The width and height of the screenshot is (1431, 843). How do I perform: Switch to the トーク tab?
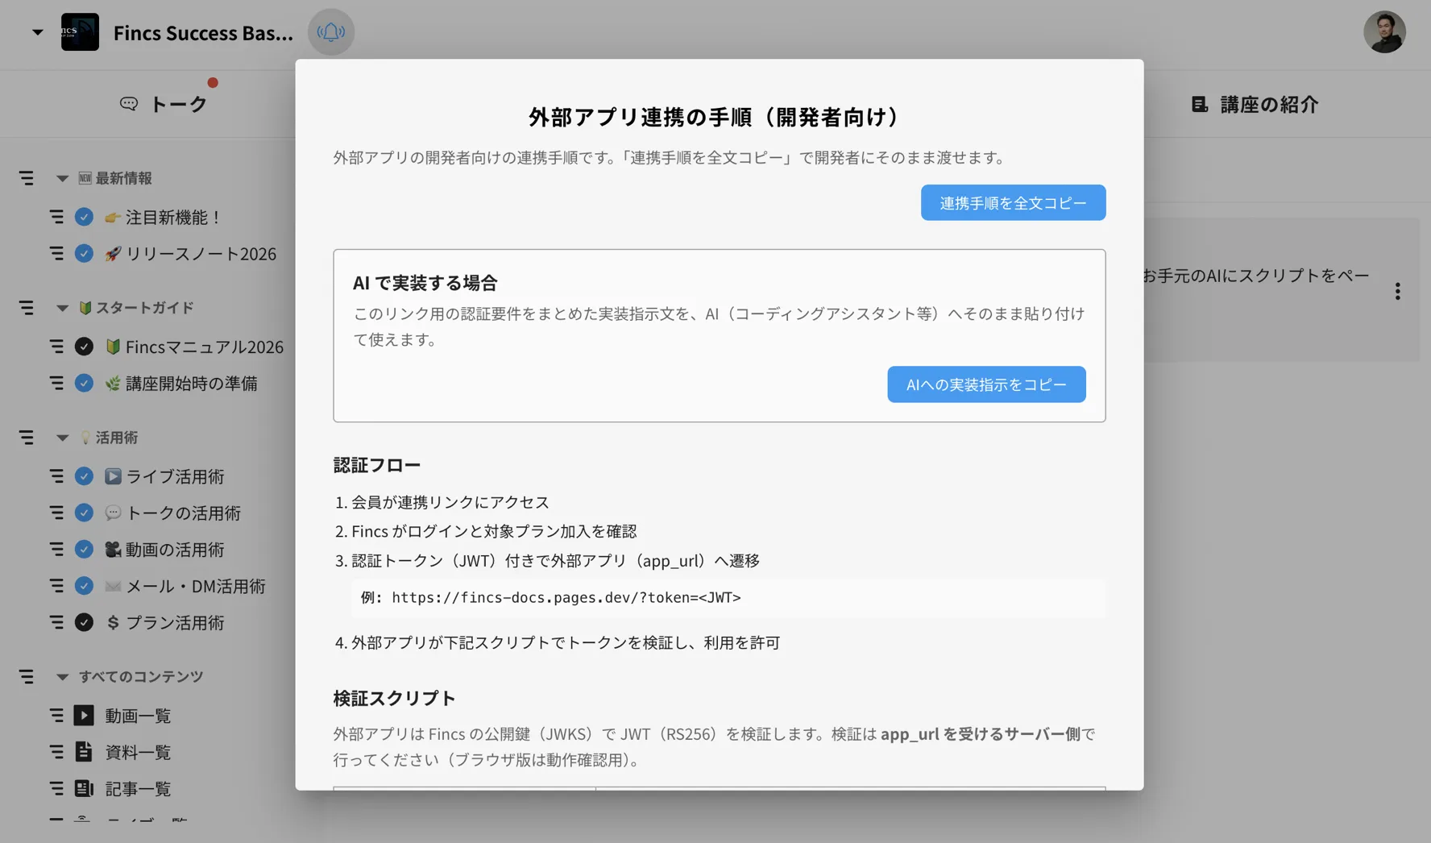(x=164, y=104)
